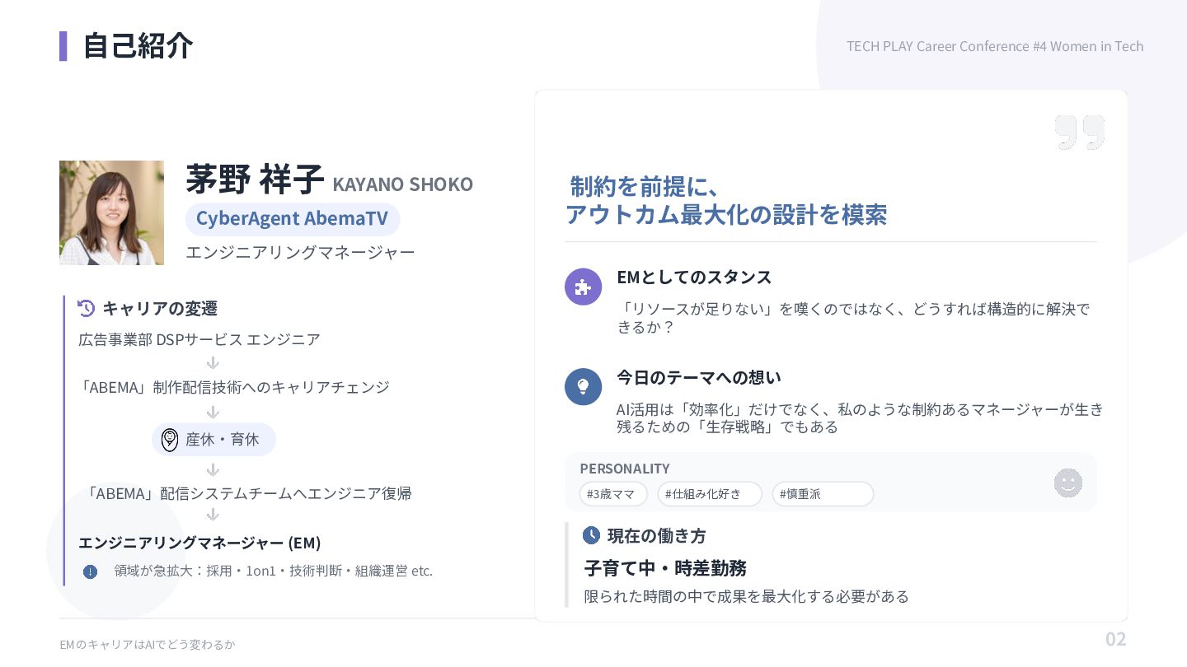Click the arrow below 広告事業部 DSPサービス エンジニア
1187x667 pixels.
point(212,363)
